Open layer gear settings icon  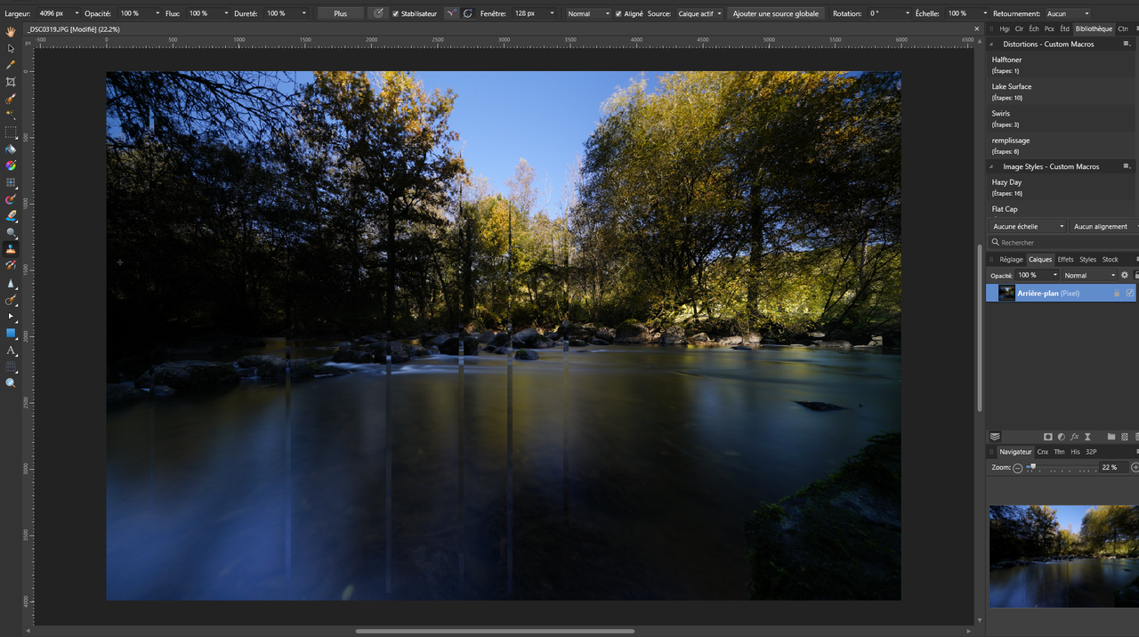[x=1124, y=275]
